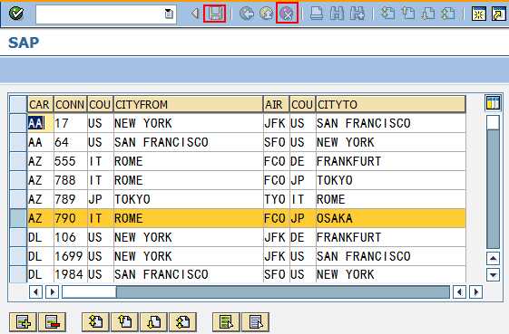The width and height of the screenshot is (509, 334).
Task: Select row AA 17 with its row selector
Action: (x=18, y=123)
